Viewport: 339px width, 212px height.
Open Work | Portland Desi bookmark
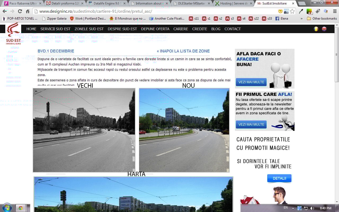[x=88, y=19]
